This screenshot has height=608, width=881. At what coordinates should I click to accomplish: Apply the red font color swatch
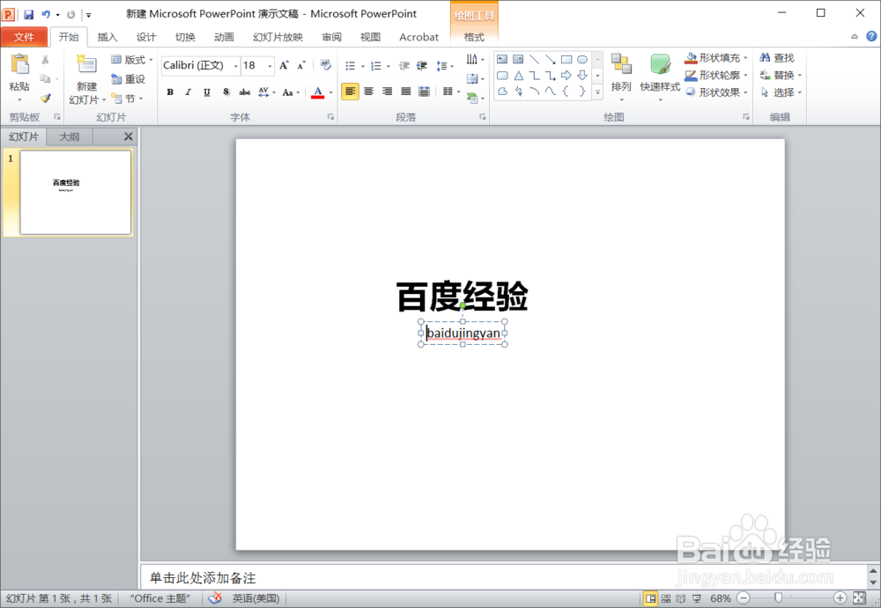[x=317, y=92]
